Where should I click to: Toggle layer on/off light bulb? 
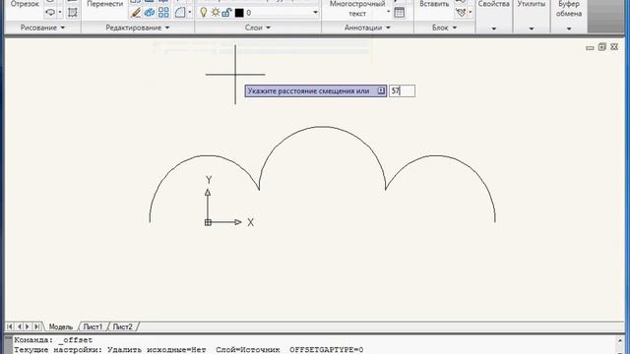pos(204,13)
